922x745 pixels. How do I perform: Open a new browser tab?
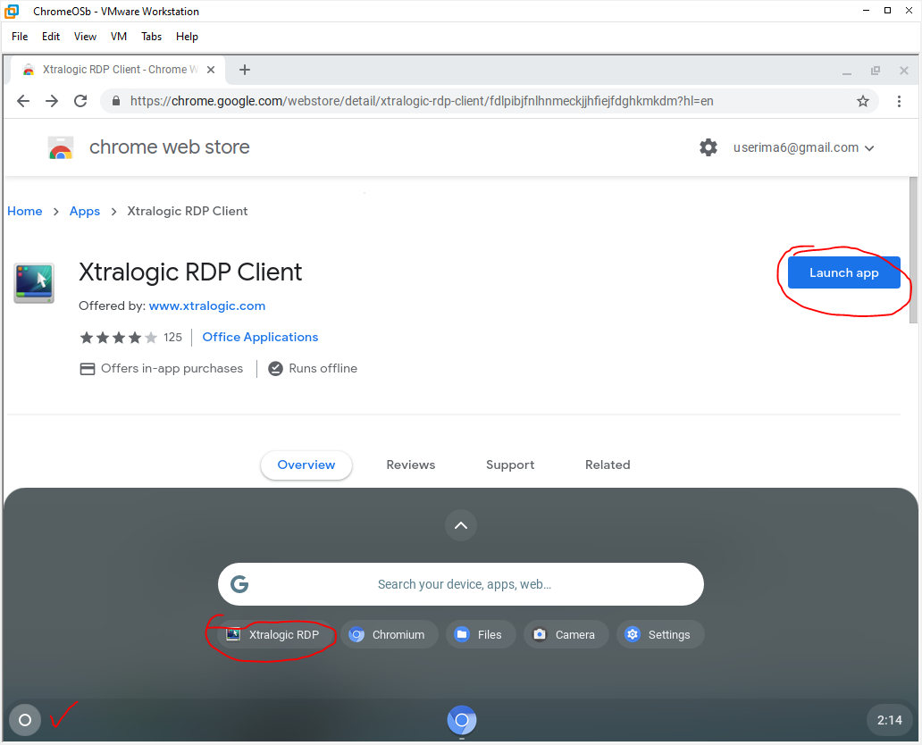click(x=245, y=70)
